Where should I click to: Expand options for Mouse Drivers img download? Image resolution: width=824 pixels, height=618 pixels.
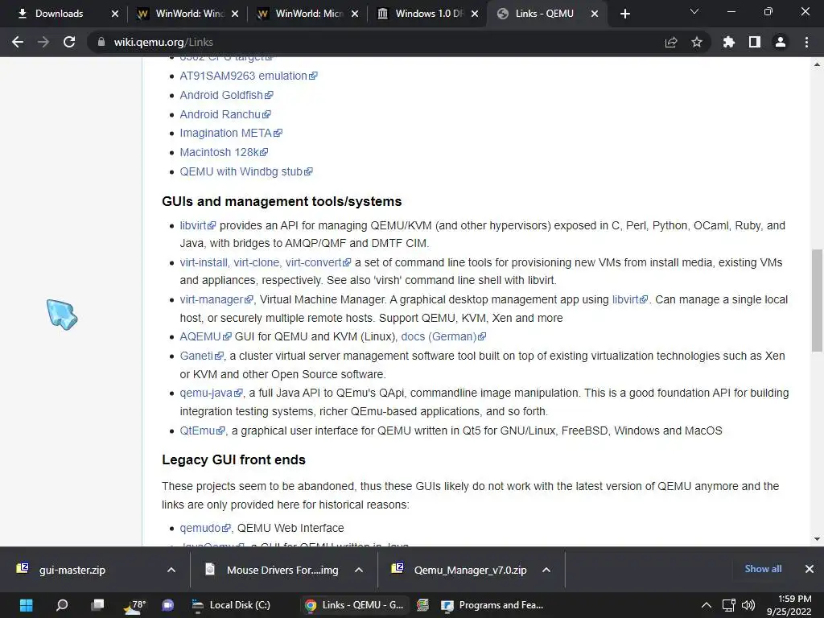tap(359, 570)
